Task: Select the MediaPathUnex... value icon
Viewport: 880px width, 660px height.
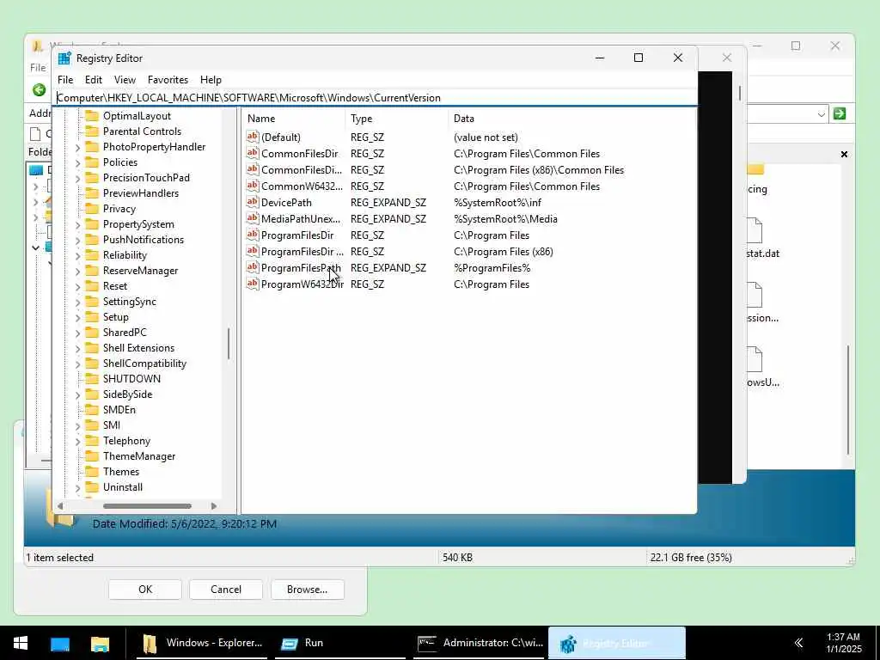Action: [x=253, y=218]
